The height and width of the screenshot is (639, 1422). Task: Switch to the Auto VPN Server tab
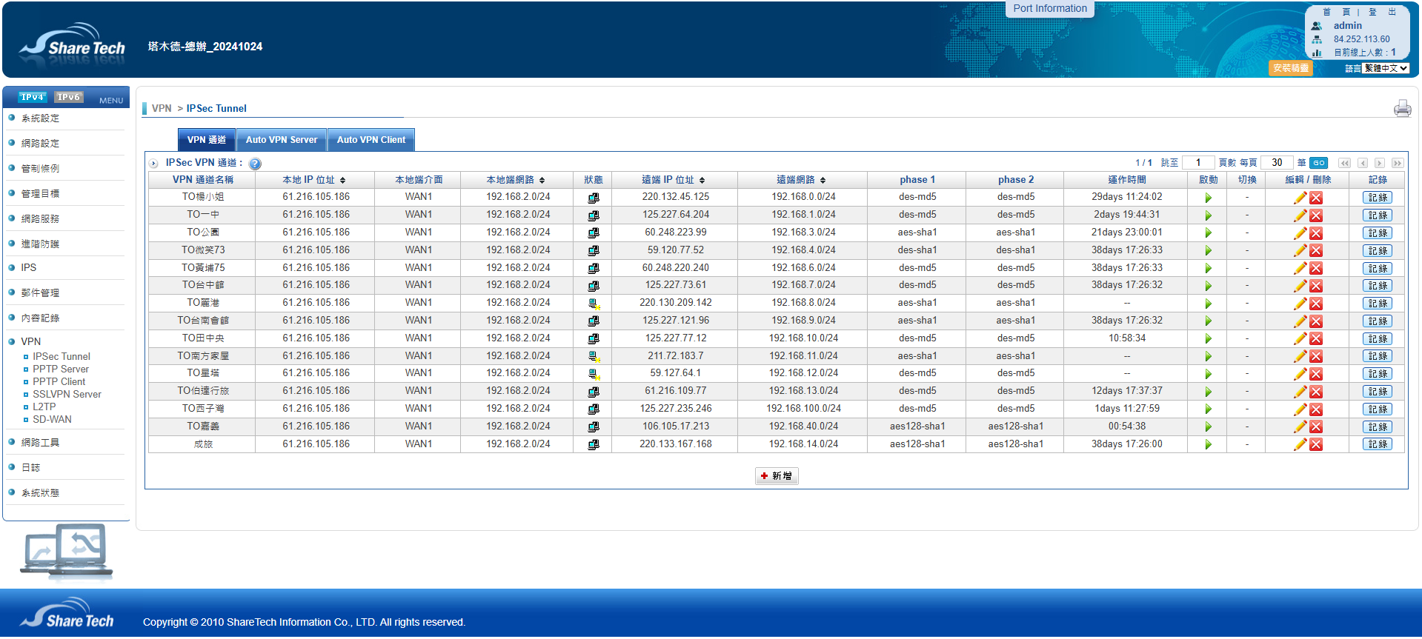(x=282, y=140)
